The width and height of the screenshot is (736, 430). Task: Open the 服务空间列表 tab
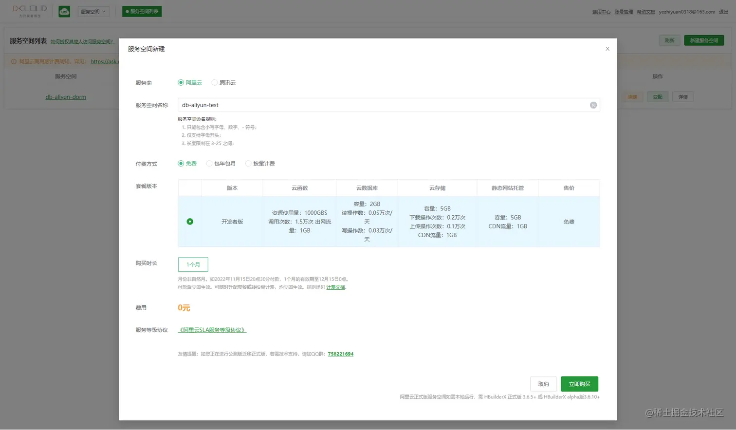tap(142, 11)
